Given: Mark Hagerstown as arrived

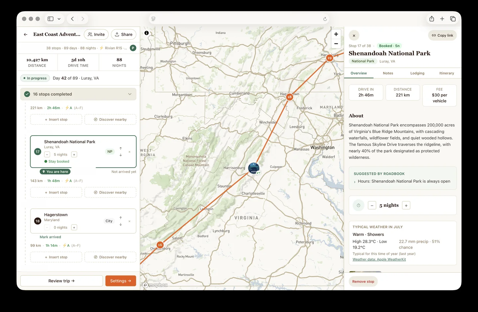Looking at the screenshot, I should [50, 237].
